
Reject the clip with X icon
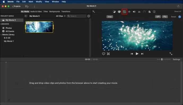click(108, 54)
